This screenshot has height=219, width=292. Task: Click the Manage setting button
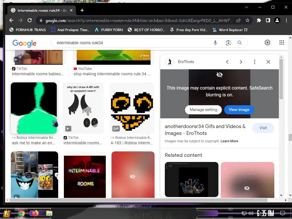pyautogui.click(x=203, y=110)
